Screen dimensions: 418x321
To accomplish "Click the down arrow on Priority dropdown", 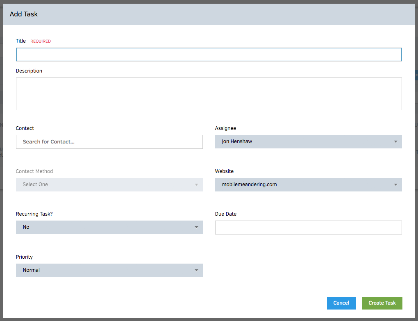I will pos(196,271).
